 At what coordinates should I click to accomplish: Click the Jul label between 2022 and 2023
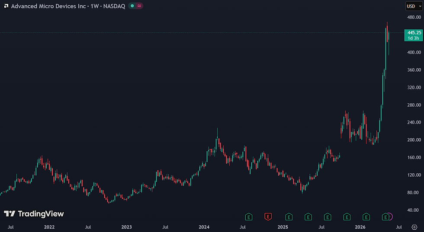(88, 227)
